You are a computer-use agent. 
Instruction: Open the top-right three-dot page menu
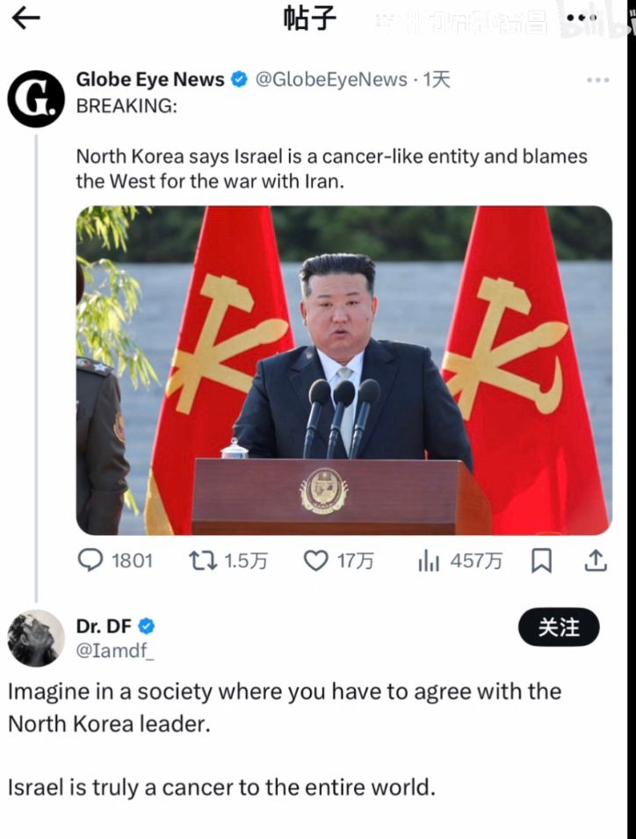click(582, 18)
